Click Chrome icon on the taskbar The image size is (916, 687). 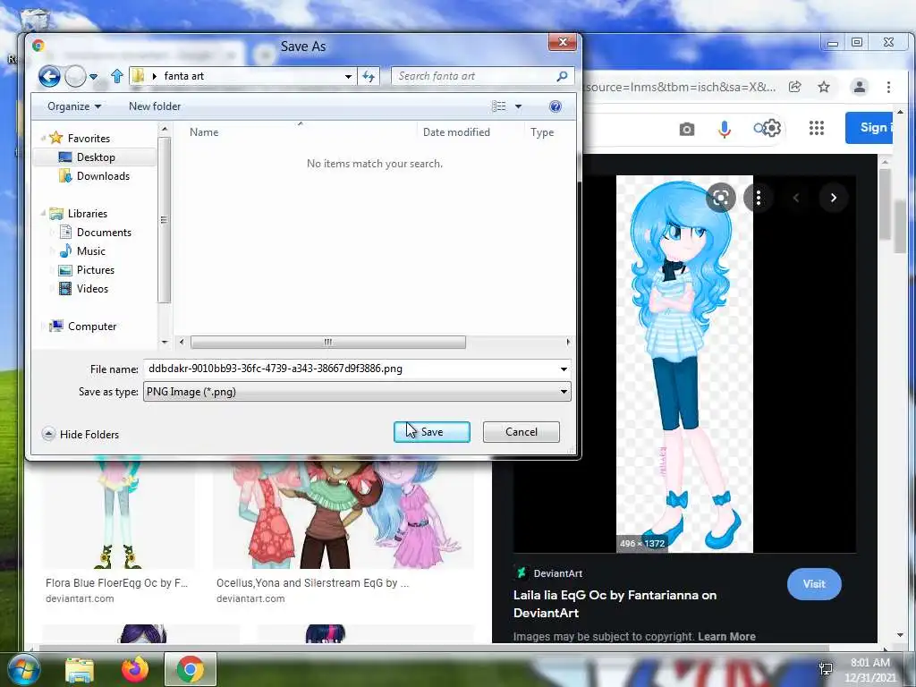(191, 669)
